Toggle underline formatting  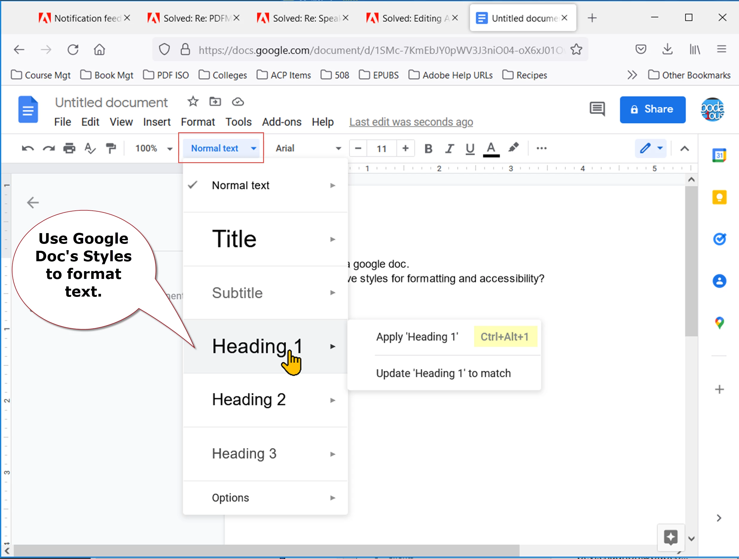point(470,148)
